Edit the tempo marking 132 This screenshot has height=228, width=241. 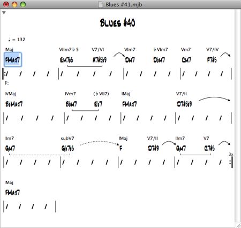coord(21,40)
